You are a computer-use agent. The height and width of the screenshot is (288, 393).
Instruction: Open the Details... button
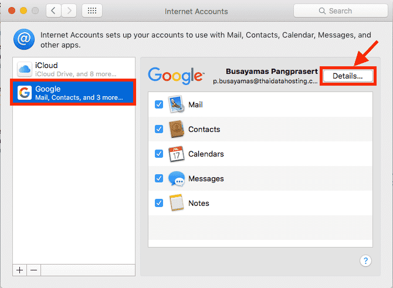(348, 76)
